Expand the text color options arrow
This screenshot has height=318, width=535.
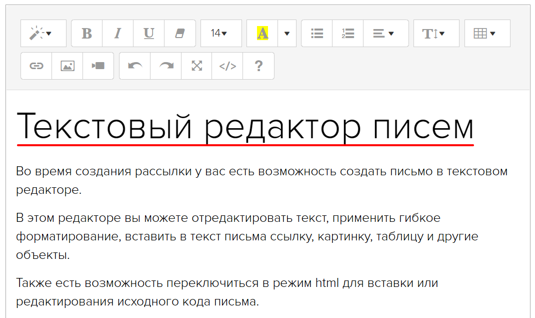coord(287,34)
